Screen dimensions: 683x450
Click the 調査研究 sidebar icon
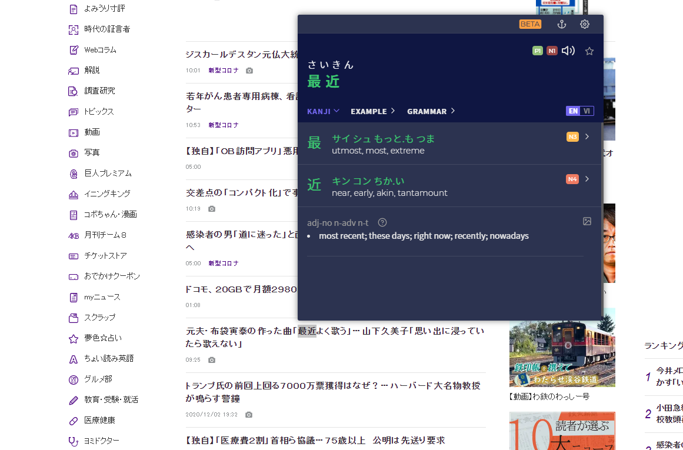click(74, 91)
